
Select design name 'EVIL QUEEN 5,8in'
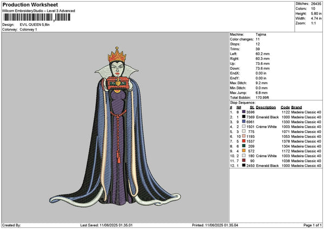click(x=35, y=25)
